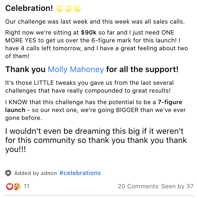
Task: Show who reacted via the 11 count
Action: click(27, 186)
